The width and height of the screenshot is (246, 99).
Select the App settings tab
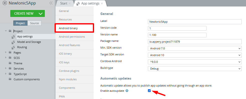tap(90, 3)
